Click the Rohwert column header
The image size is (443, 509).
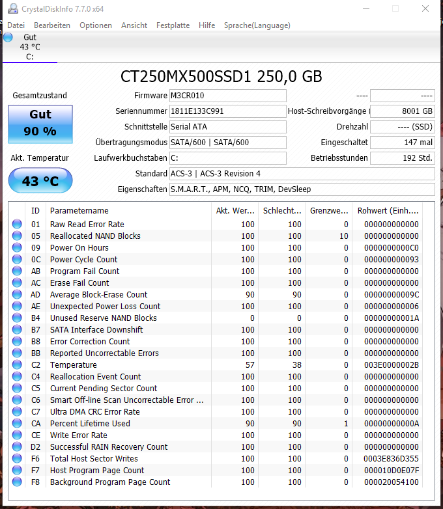(x=388, y=211)
